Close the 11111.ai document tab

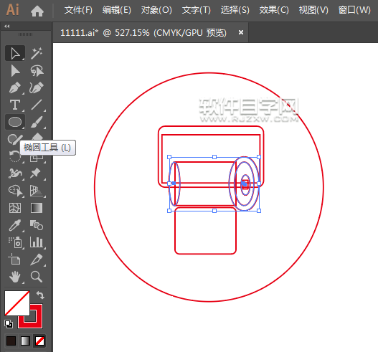(x=240, y=32)
